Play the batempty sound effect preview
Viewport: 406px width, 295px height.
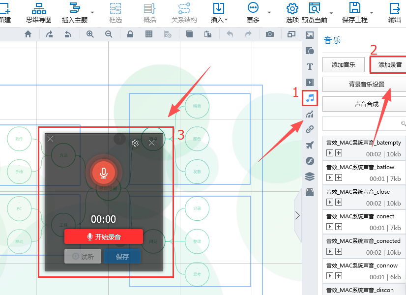click(x=330, y=153)
